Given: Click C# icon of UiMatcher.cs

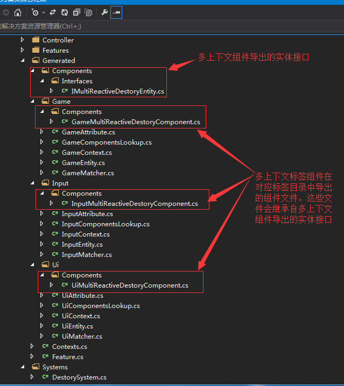Looking at the screenshot, I should (x=55, y=336).
